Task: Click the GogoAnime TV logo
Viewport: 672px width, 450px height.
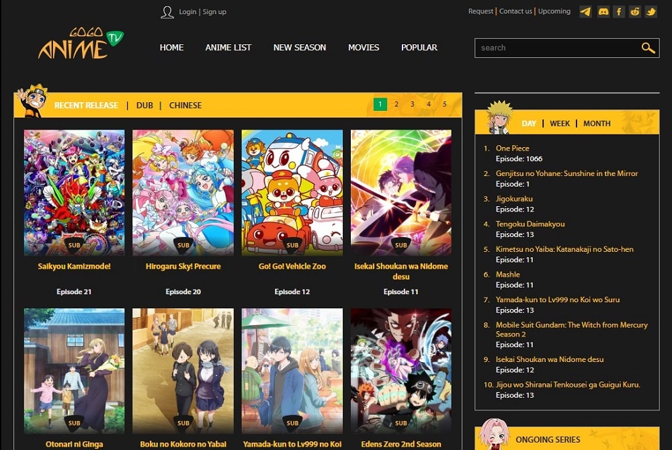Action: point(81,43)
